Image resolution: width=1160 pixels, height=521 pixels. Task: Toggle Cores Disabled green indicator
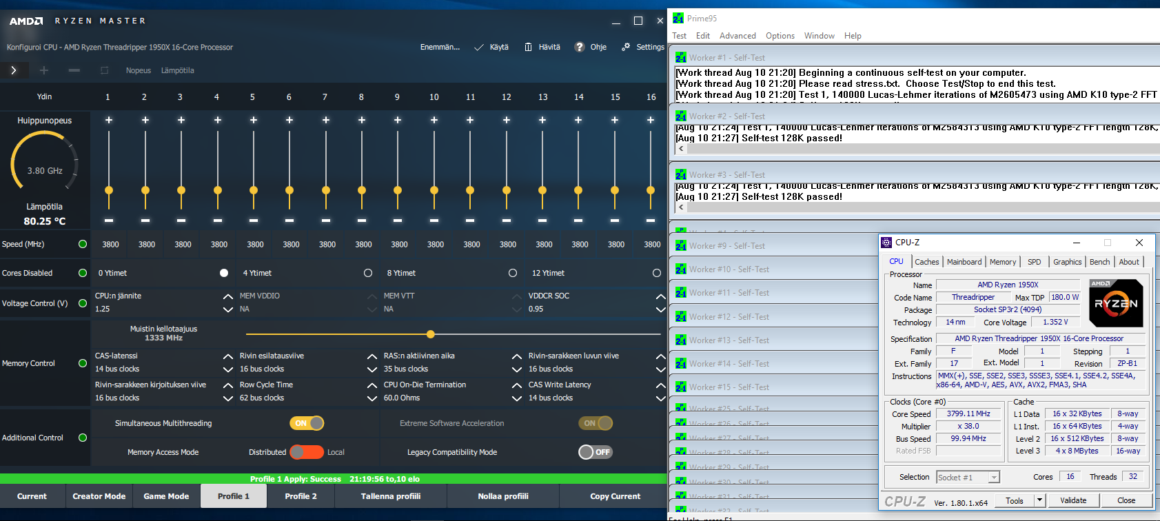click(x=83, y=273)
